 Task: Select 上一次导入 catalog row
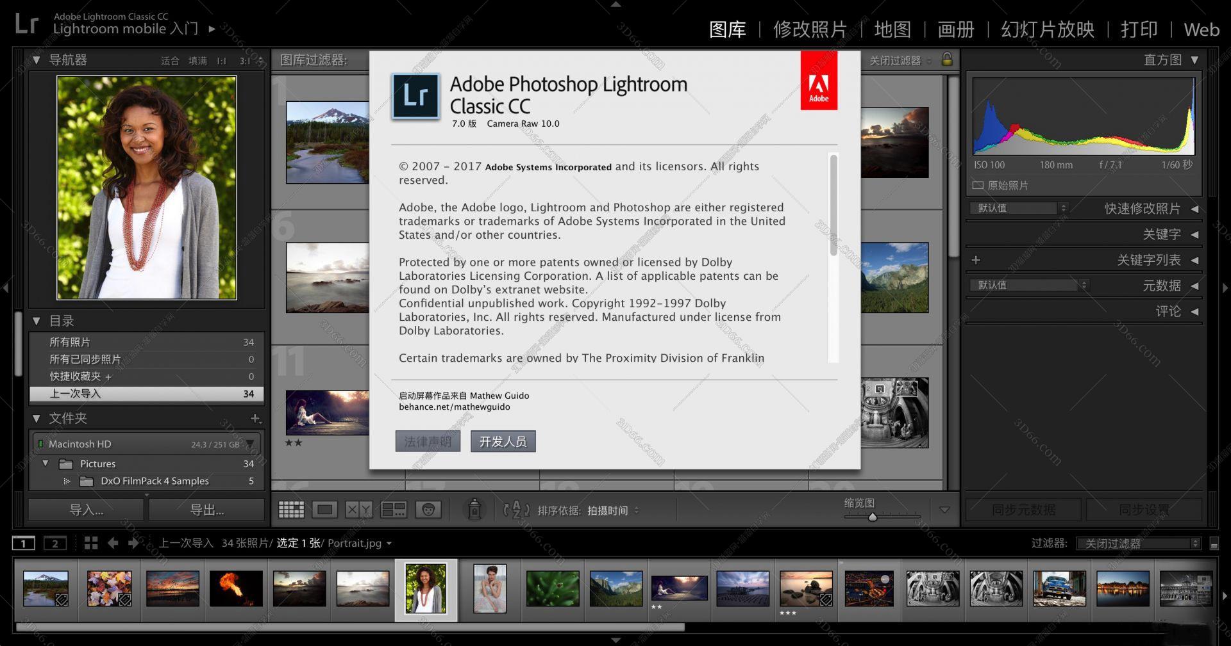pyautogui.click(x=147, y=394)
